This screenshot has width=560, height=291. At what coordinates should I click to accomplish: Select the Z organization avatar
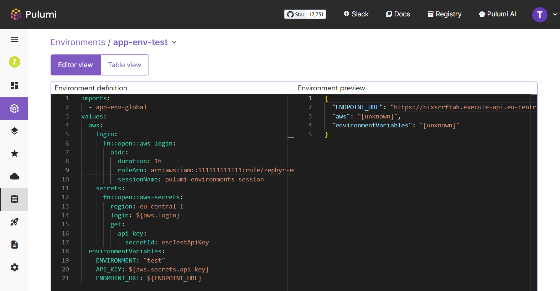coord(14,62)
